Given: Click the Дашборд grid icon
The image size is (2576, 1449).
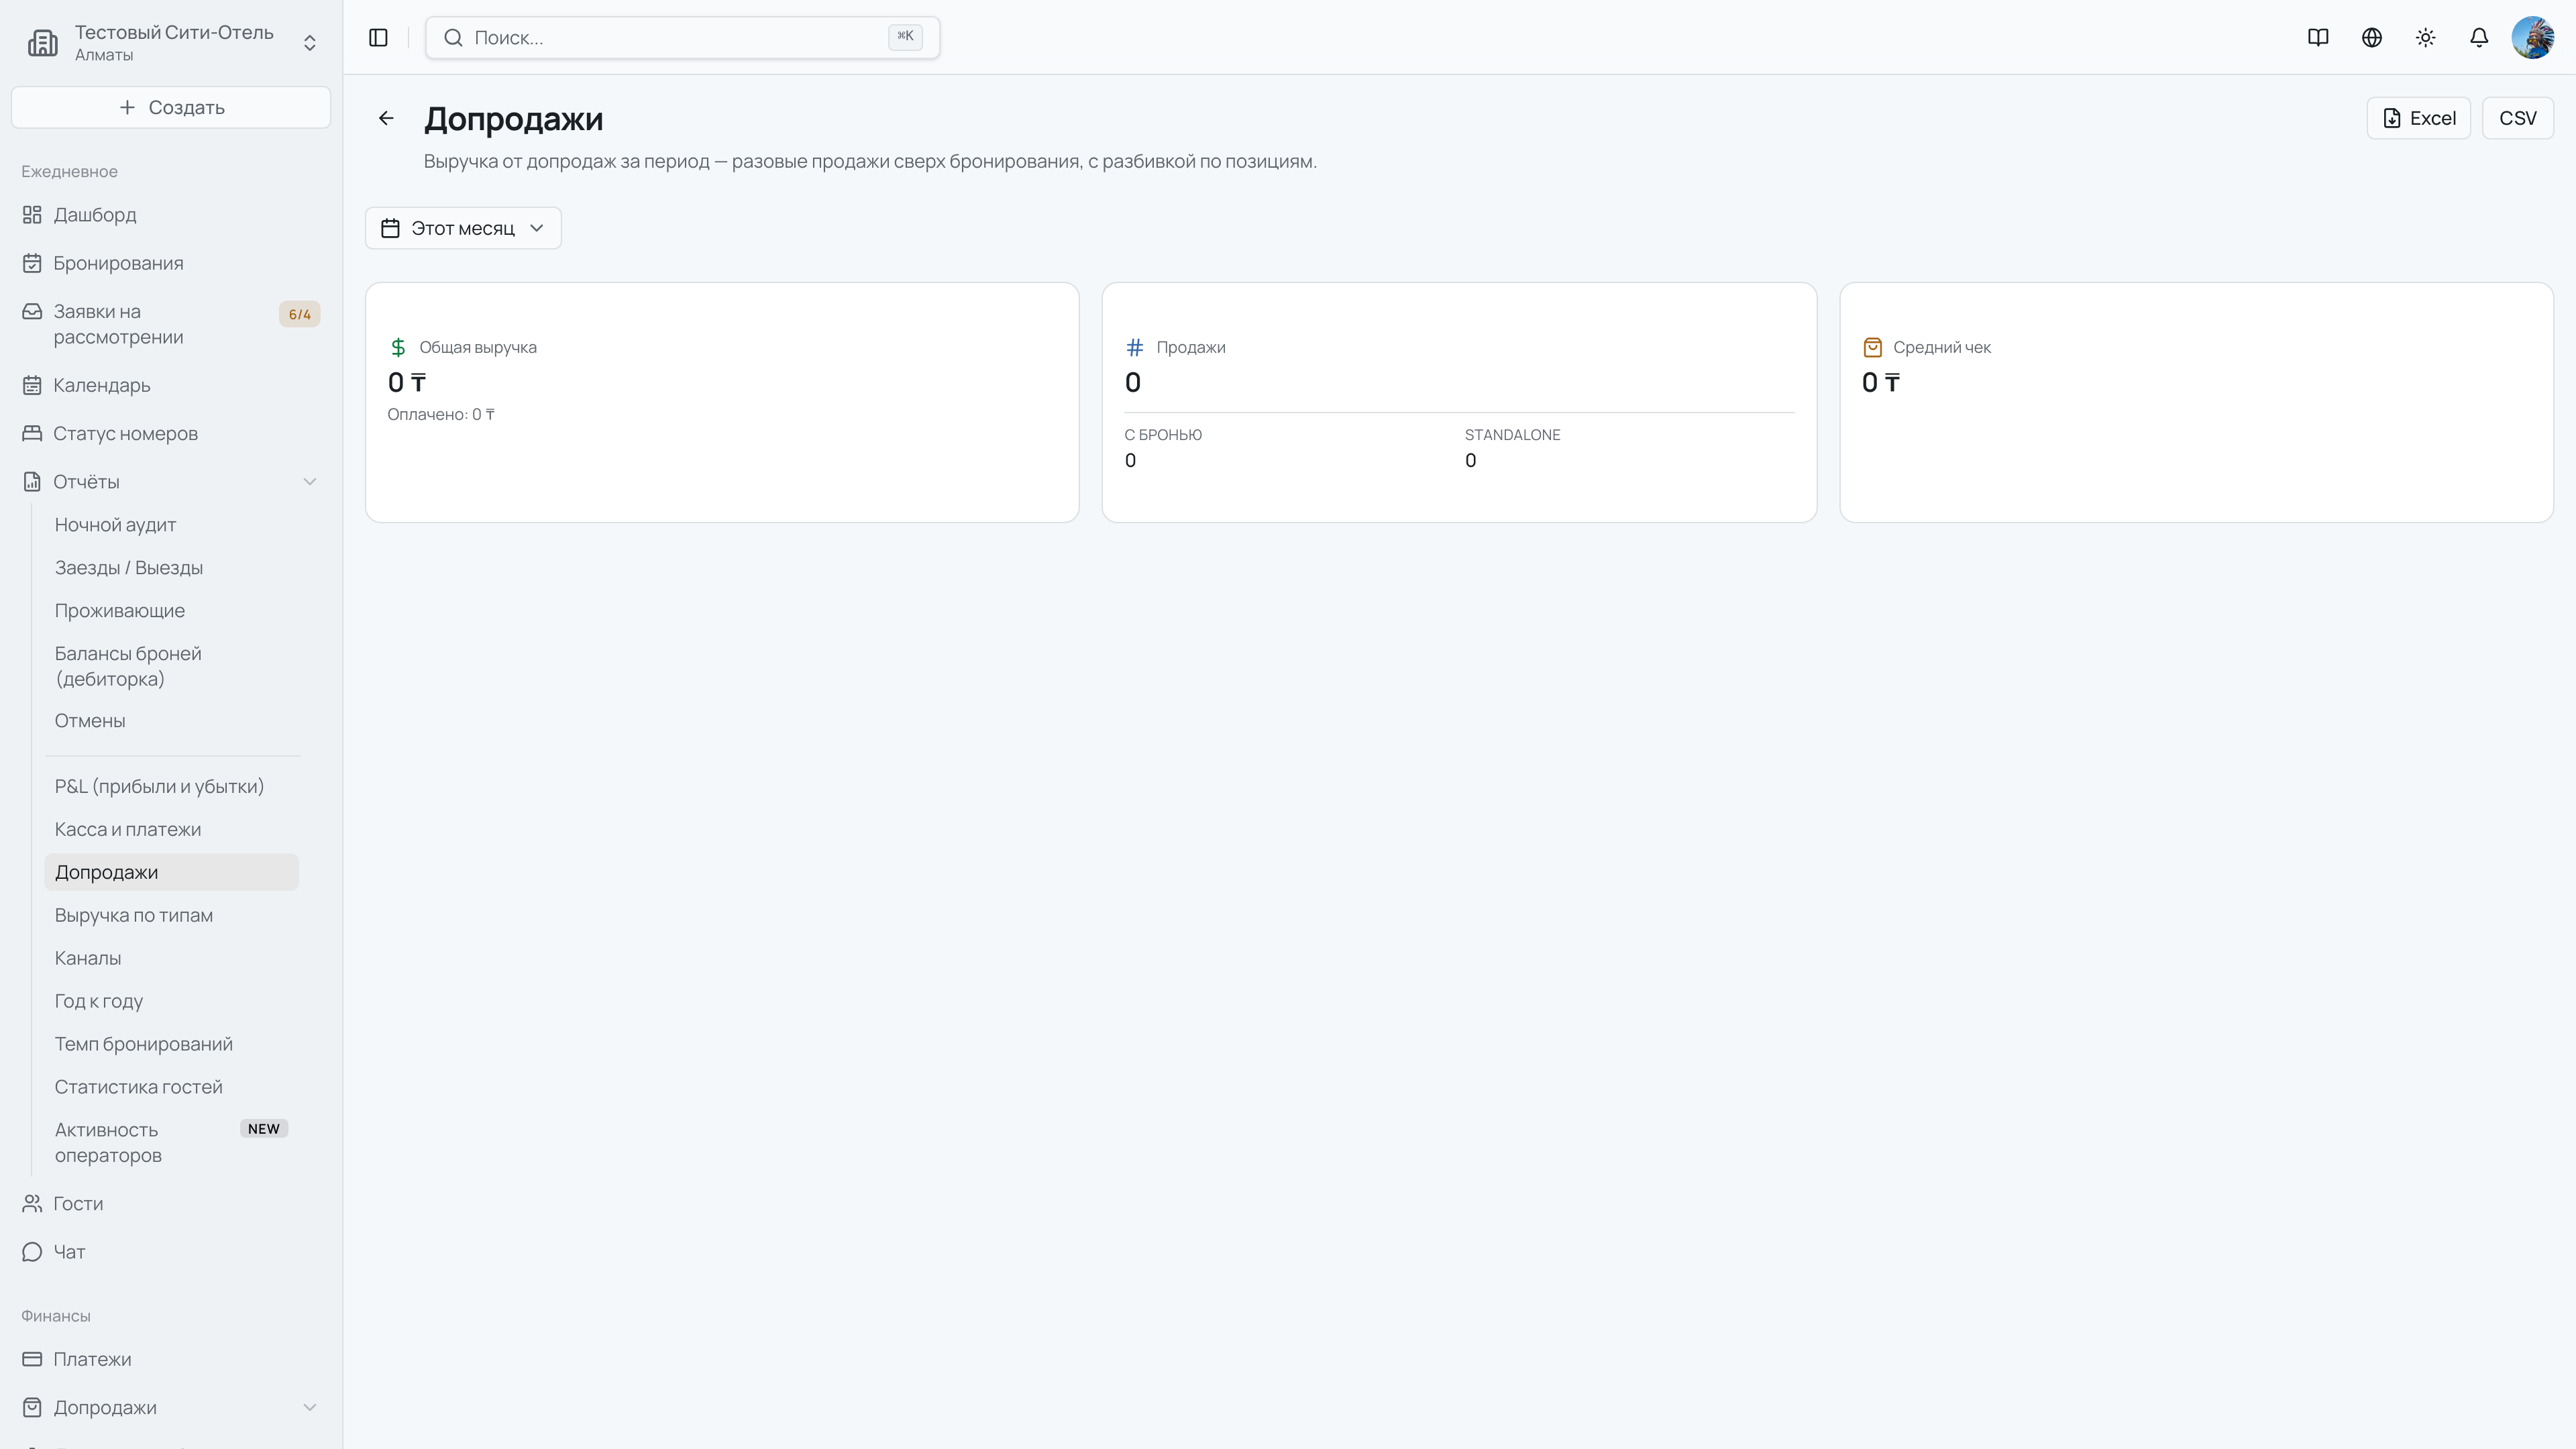Looking at the screenshot, I should pyautogui.click(x=32, y=215).
